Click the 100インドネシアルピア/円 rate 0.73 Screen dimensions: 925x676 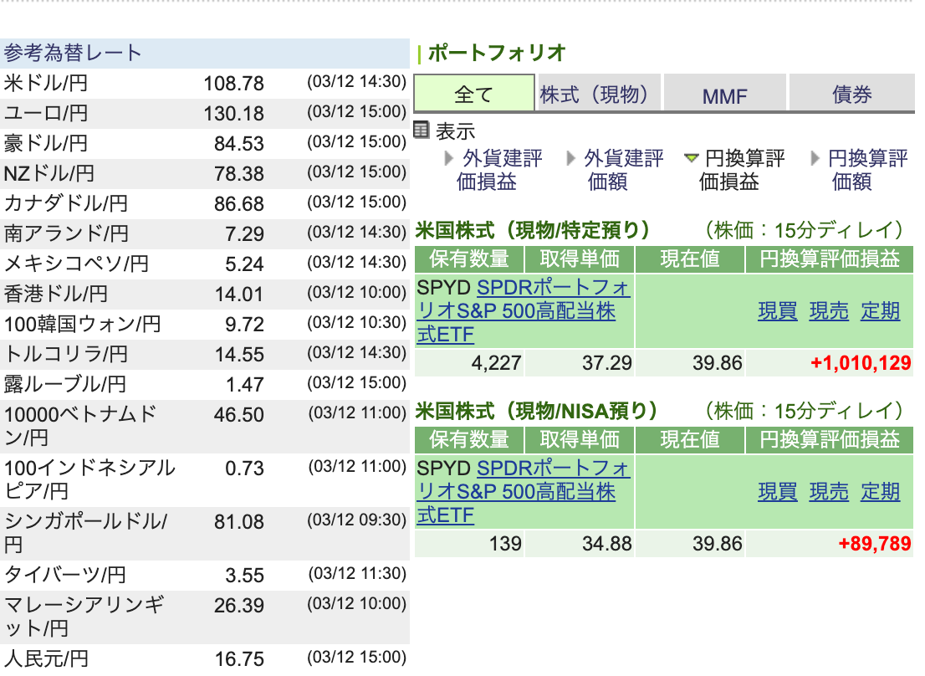(x=244, y=469)
